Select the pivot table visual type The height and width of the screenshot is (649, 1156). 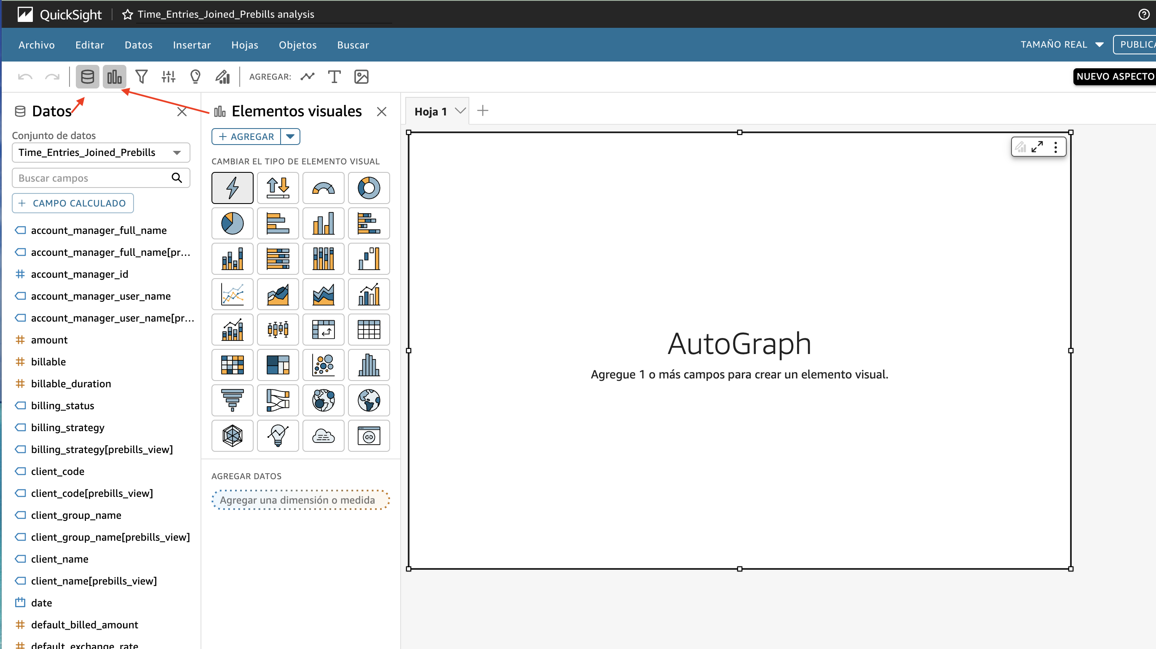pos(323,330)
